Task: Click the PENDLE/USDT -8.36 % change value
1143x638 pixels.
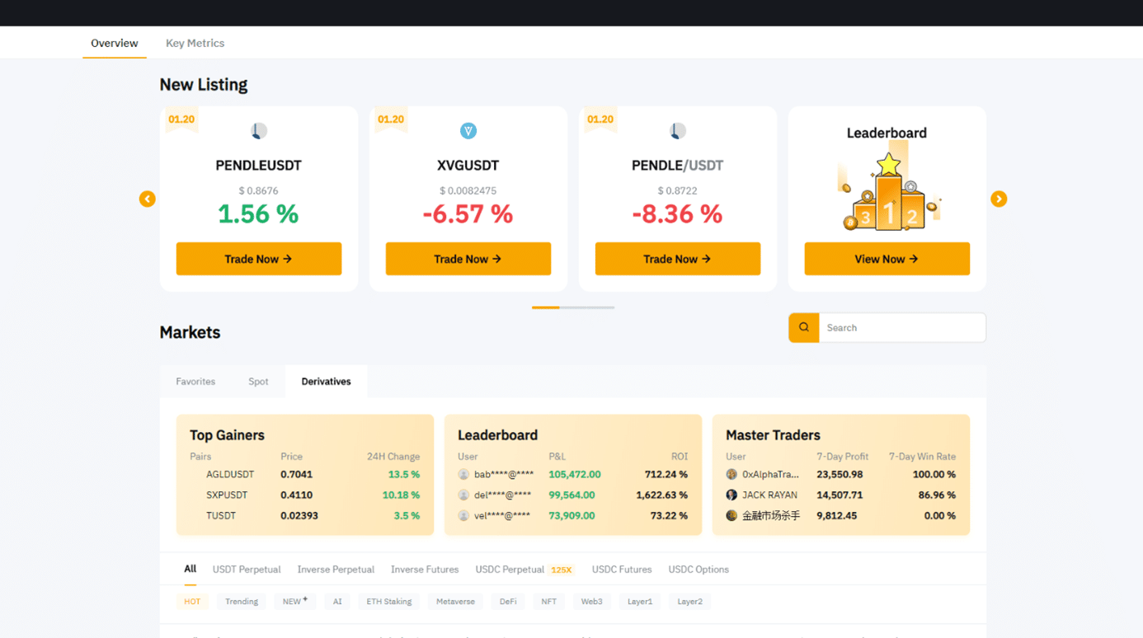Action: 677,214
